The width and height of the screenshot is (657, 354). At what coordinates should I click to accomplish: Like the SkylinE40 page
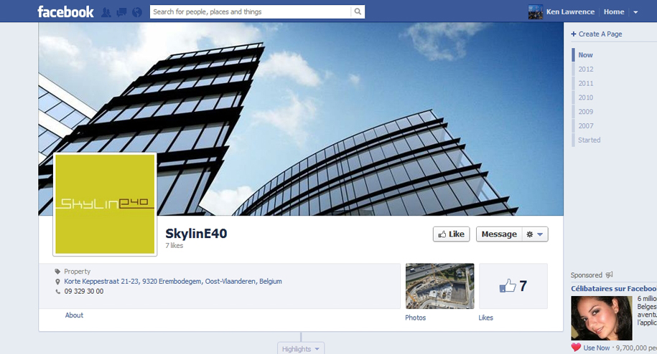(451, 234)
